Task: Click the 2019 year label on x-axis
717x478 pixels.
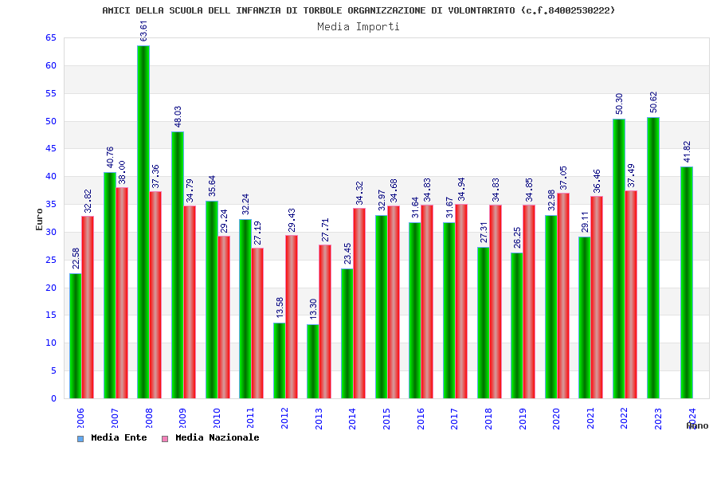Action: point(523,418)
